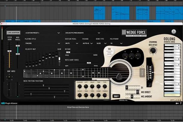
Task: Click the Comp knob in effects panel
Action: tap(98, 95)
